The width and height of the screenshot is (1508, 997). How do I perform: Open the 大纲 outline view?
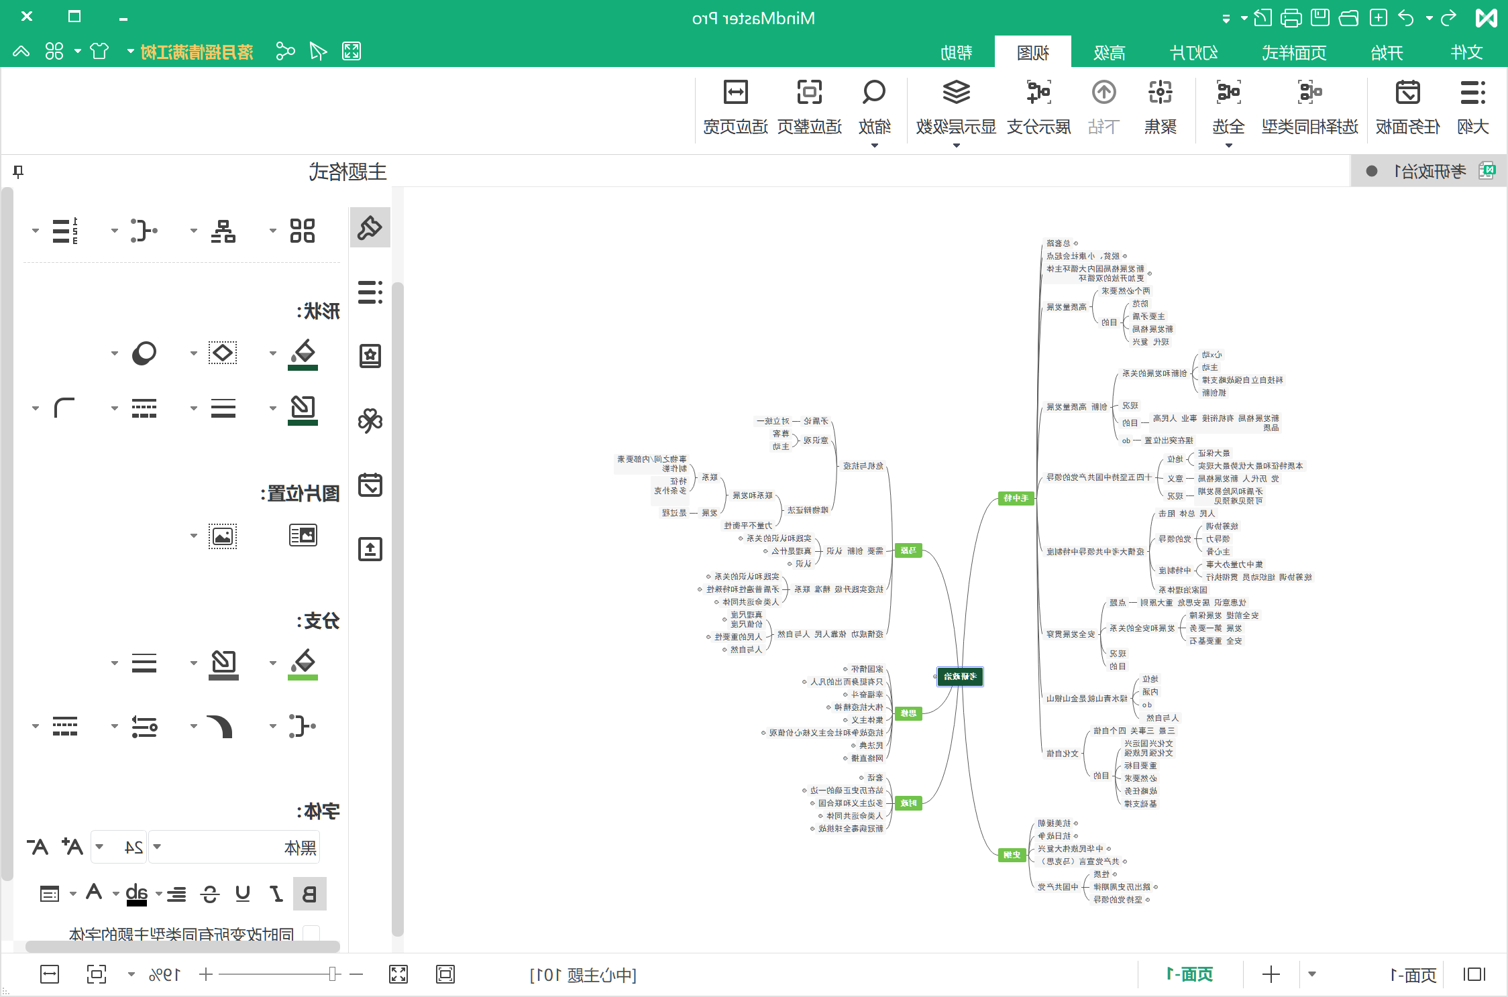pyautogui.click(x=1473, y=107)
